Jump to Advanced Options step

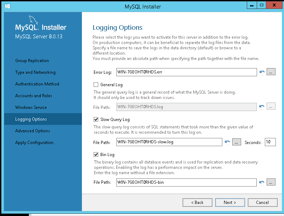click(x=32, y=131)
